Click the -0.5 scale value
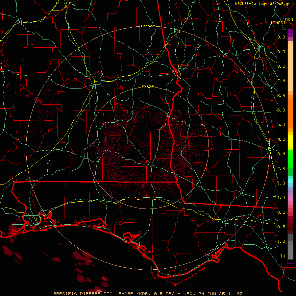296x296 pixels. [x=280, y=227]
